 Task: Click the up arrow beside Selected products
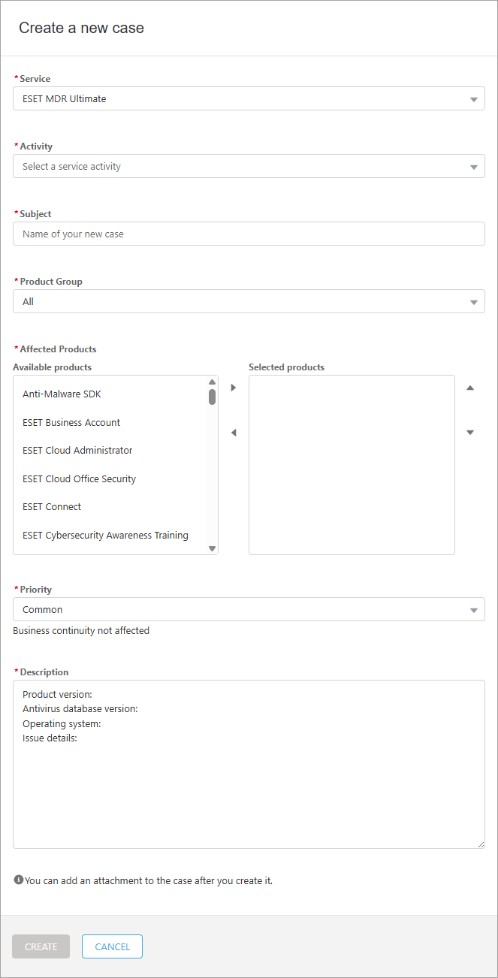(469, 388)
